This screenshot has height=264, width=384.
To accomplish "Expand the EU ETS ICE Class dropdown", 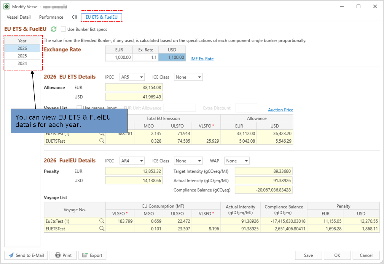I will [188, 77].
